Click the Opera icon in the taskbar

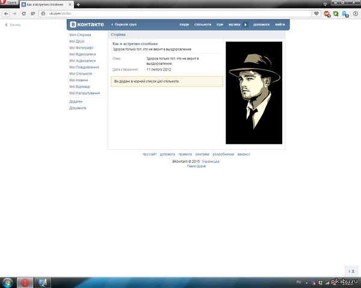tap(26, 282)
